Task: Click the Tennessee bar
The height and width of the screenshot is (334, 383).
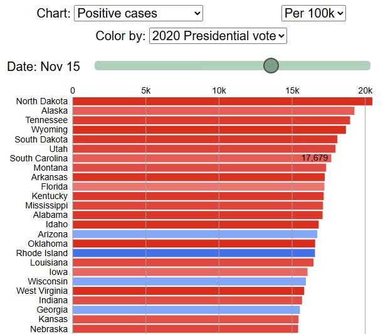Action: (211, 120)
